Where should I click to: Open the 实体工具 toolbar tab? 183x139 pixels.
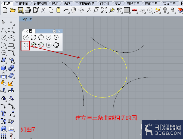pyautogui.click(x=169, y=4)
